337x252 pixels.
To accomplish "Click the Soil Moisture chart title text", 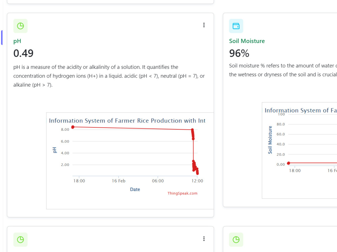I will pyautogui.click(x=301, y=110).
